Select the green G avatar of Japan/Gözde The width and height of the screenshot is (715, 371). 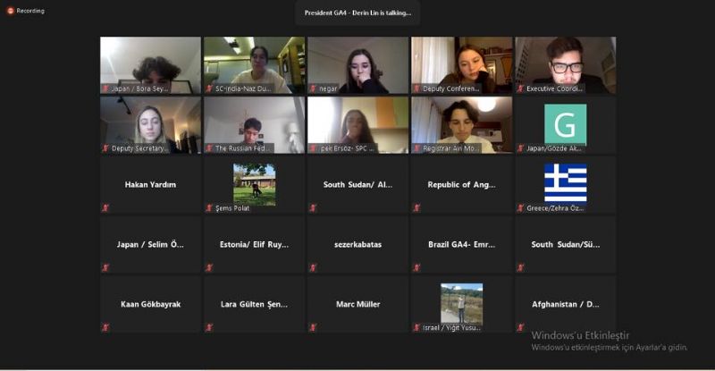[x=566, y=123]
